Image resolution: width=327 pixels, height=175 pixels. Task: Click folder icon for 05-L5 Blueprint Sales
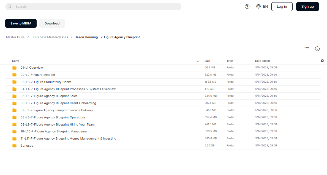pyautogui.click(x=14, y=96)
